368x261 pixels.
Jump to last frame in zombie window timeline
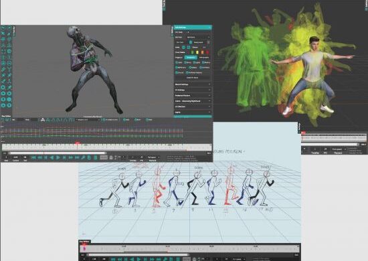point(77,157)
